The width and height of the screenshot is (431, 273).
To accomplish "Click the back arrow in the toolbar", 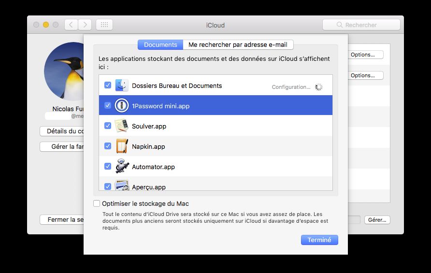I will 71,25.
